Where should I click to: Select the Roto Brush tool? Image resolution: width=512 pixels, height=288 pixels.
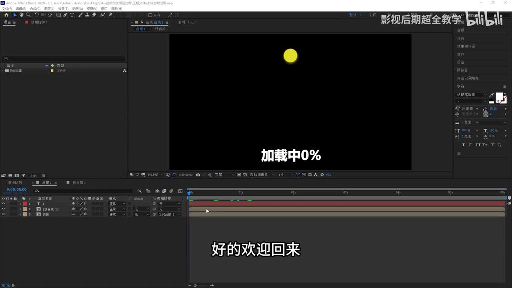102,15
